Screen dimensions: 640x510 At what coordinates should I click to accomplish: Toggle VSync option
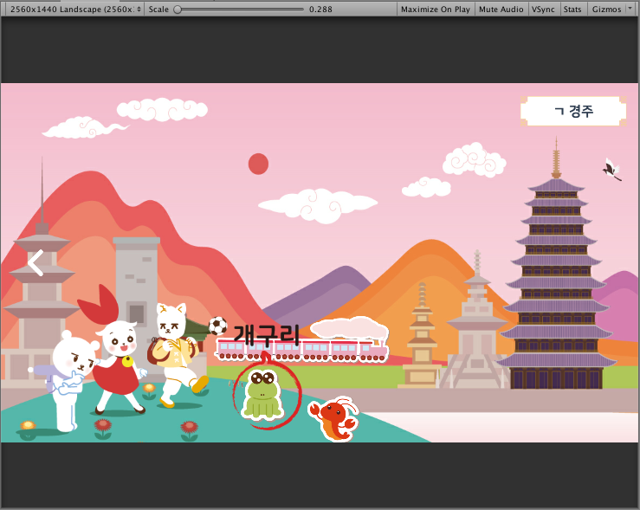pyautogui.click(x=543, y=9)
